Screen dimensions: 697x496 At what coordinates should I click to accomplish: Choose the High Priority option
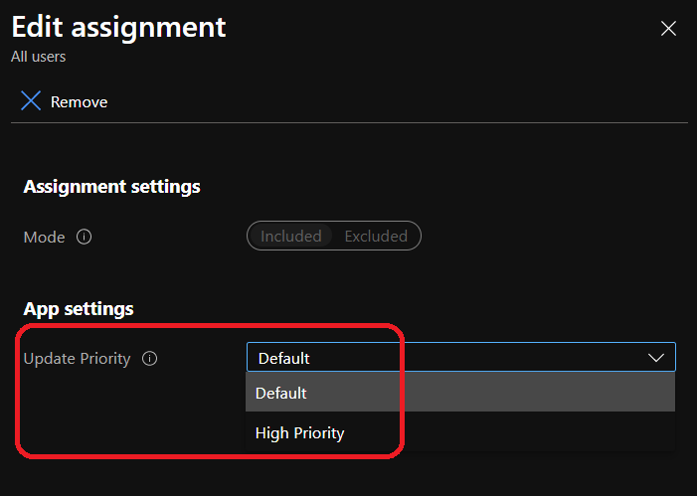coord(299,432)
